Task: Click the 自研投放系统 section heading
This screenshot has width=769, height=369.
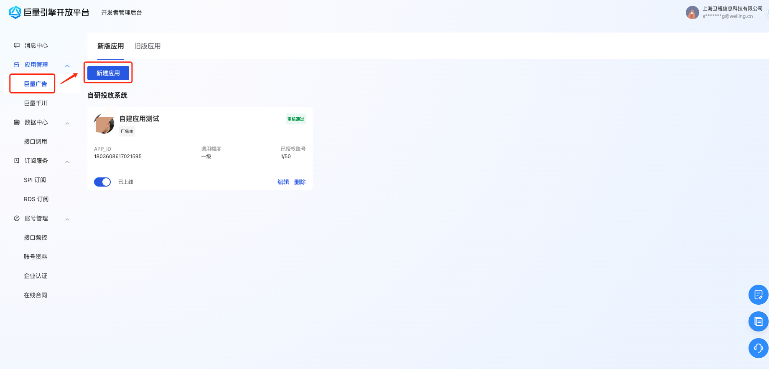Action: pyautogui.click(x=107, y=95)
